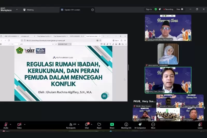This screenshot has width=207, height=138.
Task: Click the React heart icon
Action: [99, 125]
